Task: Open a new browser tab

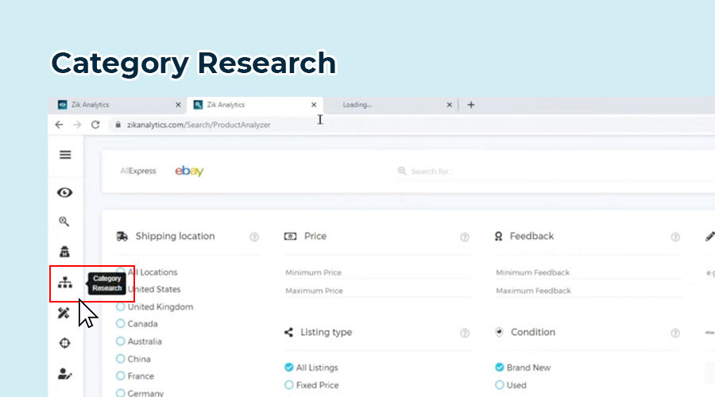Action: click(471, 105)
